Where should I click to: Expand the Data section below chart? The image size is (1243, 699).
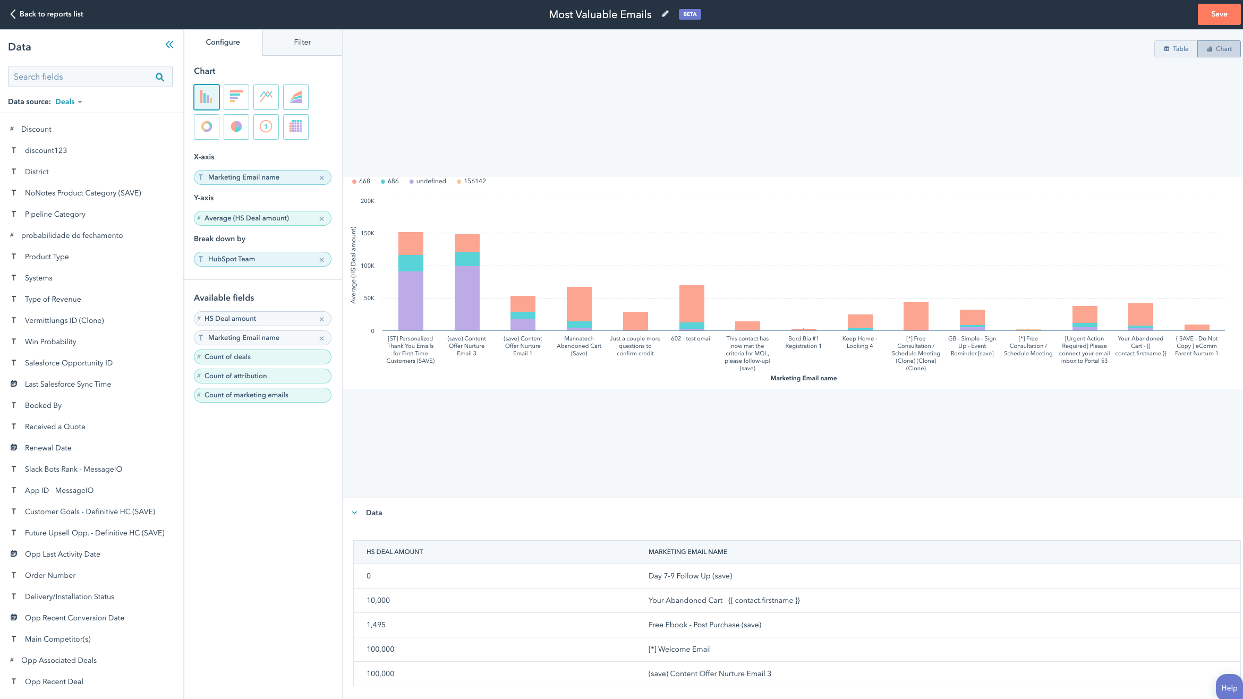(354, 512)
